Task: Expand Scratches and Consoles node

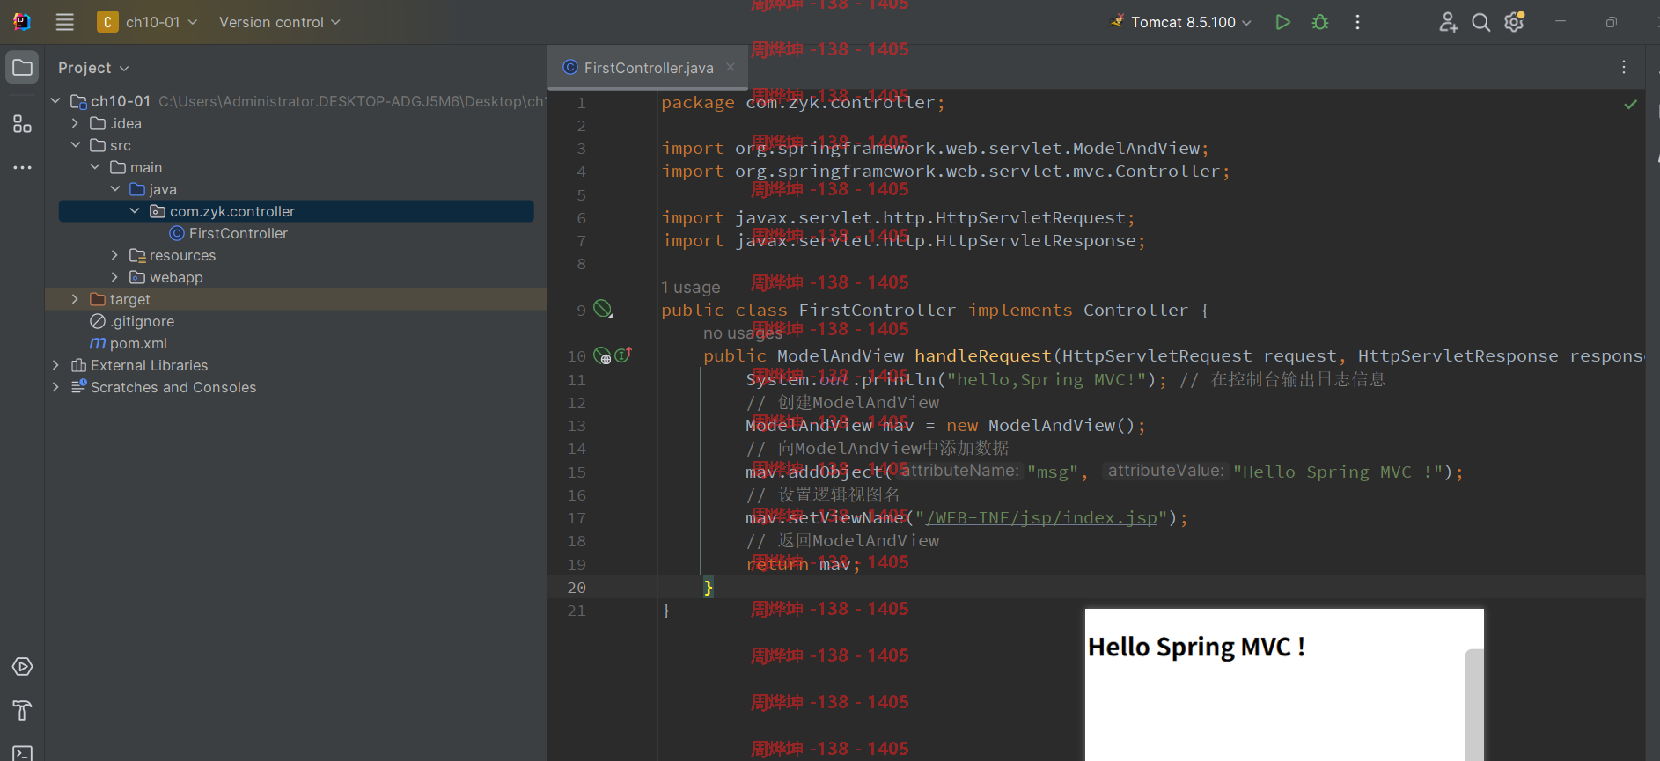Action: point(55,387)
